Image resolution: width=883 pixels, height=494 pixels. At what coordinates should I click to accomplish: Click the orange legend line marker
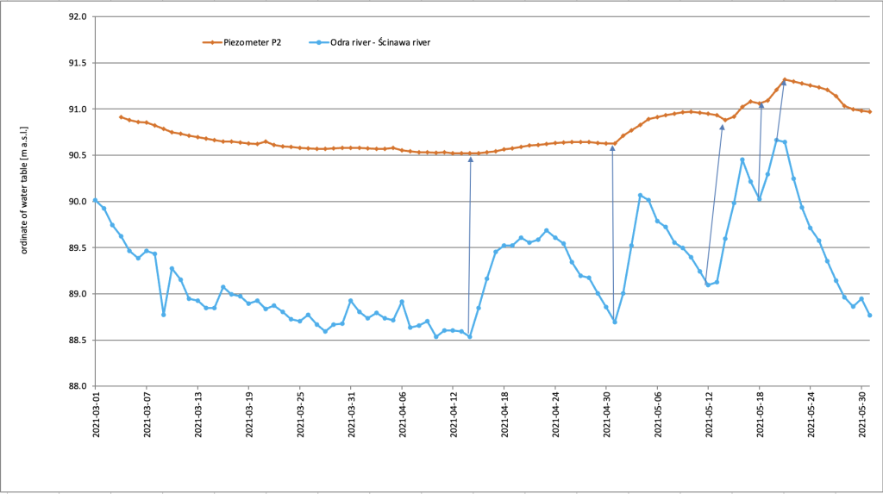pyautogui.click(x=212, y=43)
